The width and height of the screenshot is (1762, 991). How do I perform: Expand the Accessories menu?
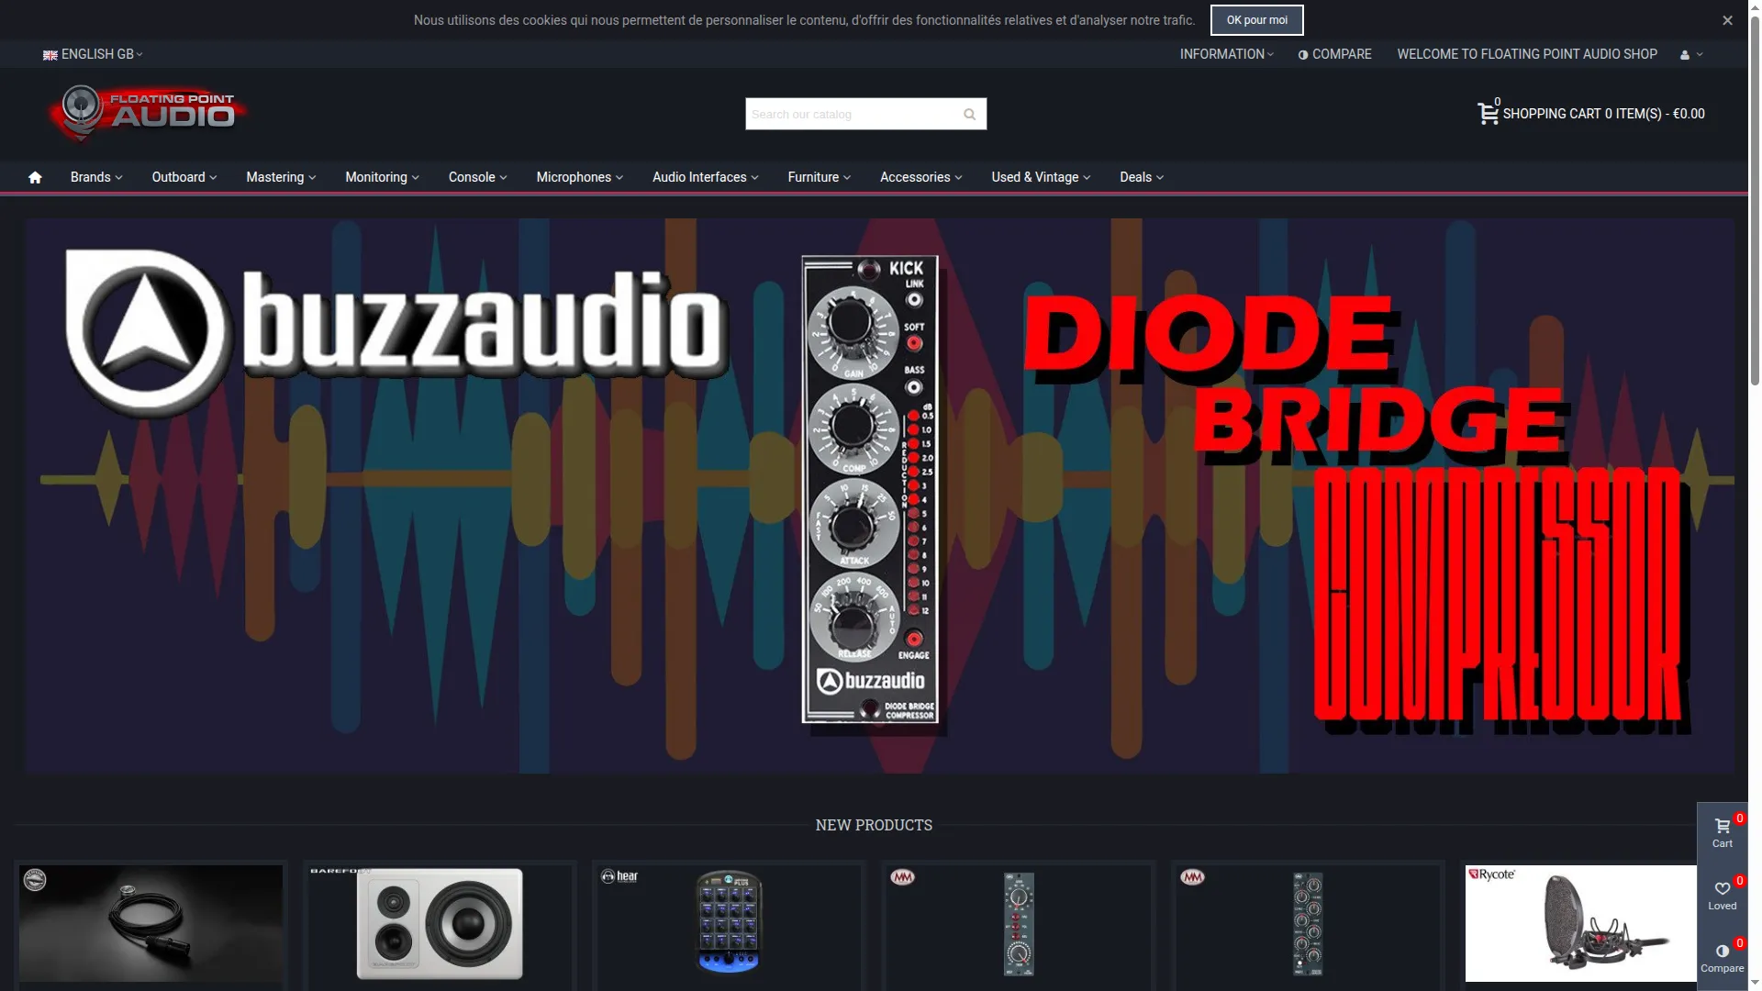click(921, 178)
